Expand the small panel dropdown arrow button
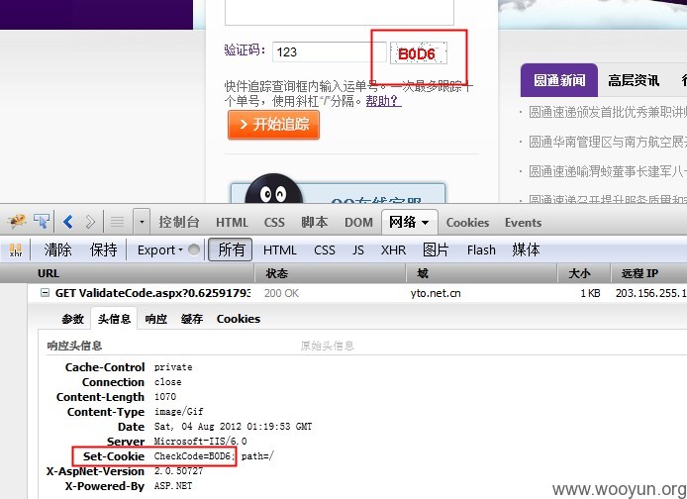This screenshot has height=499, width=687. click(x=142, y=222)
